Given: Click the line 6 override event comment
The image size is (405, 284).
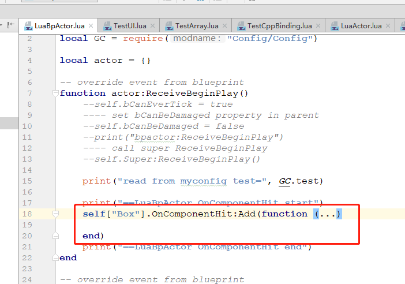Looking at the screenshot, I should [152, 83].
